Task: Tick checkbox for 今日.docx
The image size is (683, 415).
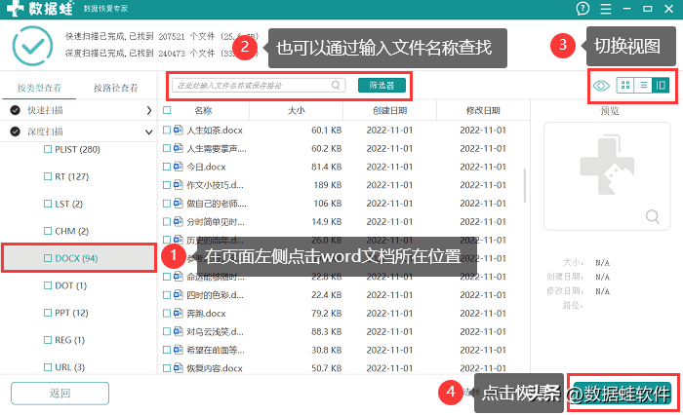Action: click(167, 167)
